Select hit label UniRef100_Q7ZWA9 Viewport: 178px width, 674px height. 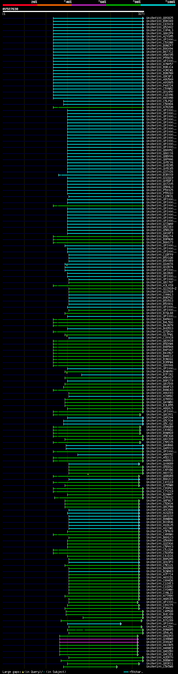[160, 224]
